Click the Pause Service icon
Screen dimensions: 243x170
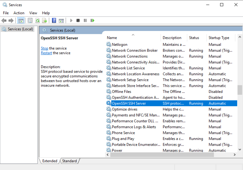tap(85, 20)
